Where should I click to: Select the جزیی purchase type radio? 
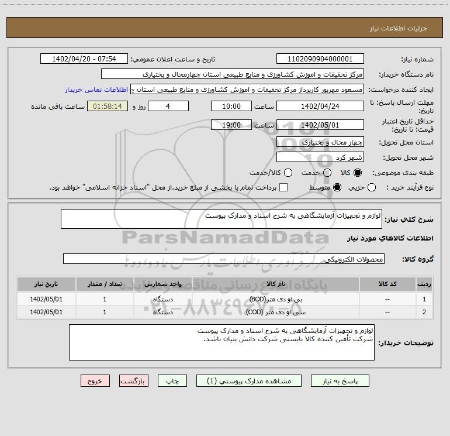[x=372, y=187]
